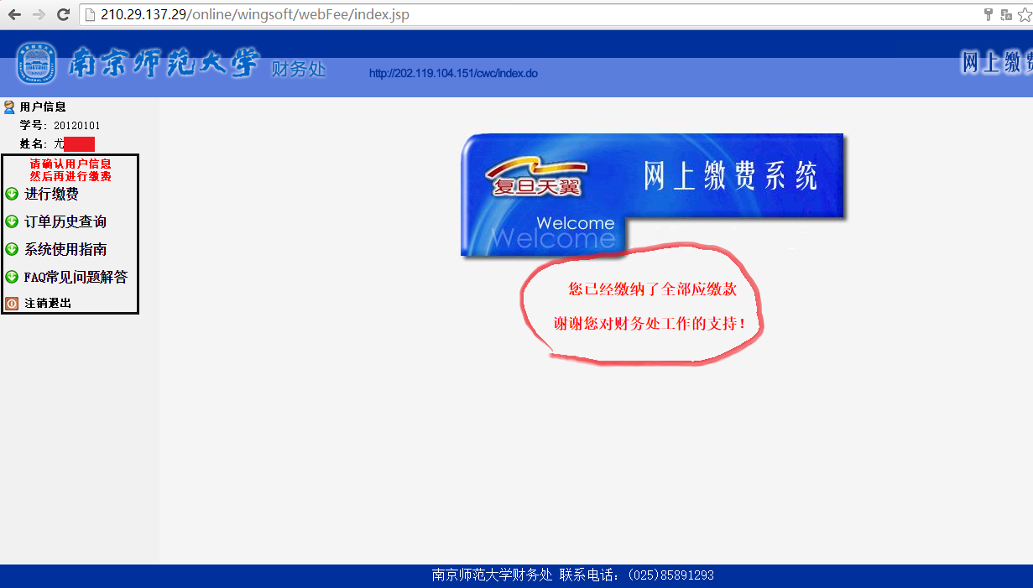Click the student number 20120101
The height and width of the screenshot is (588, 1033).
point(77,126)
